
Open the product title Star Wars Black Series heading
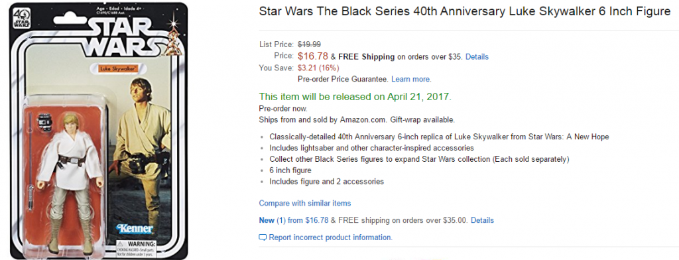[x=465, y=12]
